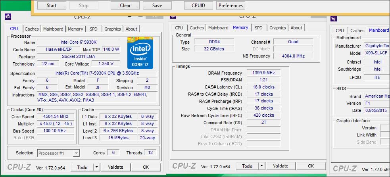Click the Threads value 12
390x177 pixels.
[150, 152]
